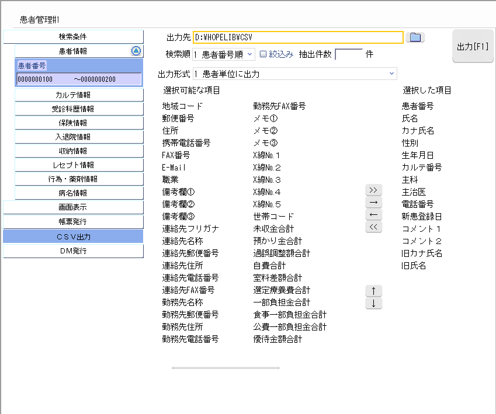This screenshot has height=414, width=496.
Task: Open the 出力形式 dropdown
Action: 295,74
